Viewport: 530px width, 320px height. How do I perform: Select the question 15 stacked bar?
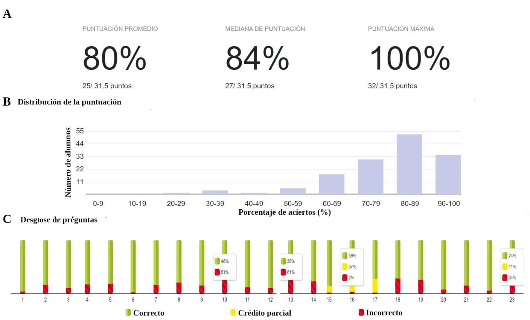(329, 267)
